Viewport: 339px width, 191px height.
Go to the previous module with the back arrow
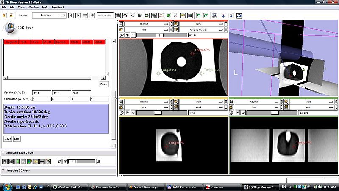click(x=71, y=16)
